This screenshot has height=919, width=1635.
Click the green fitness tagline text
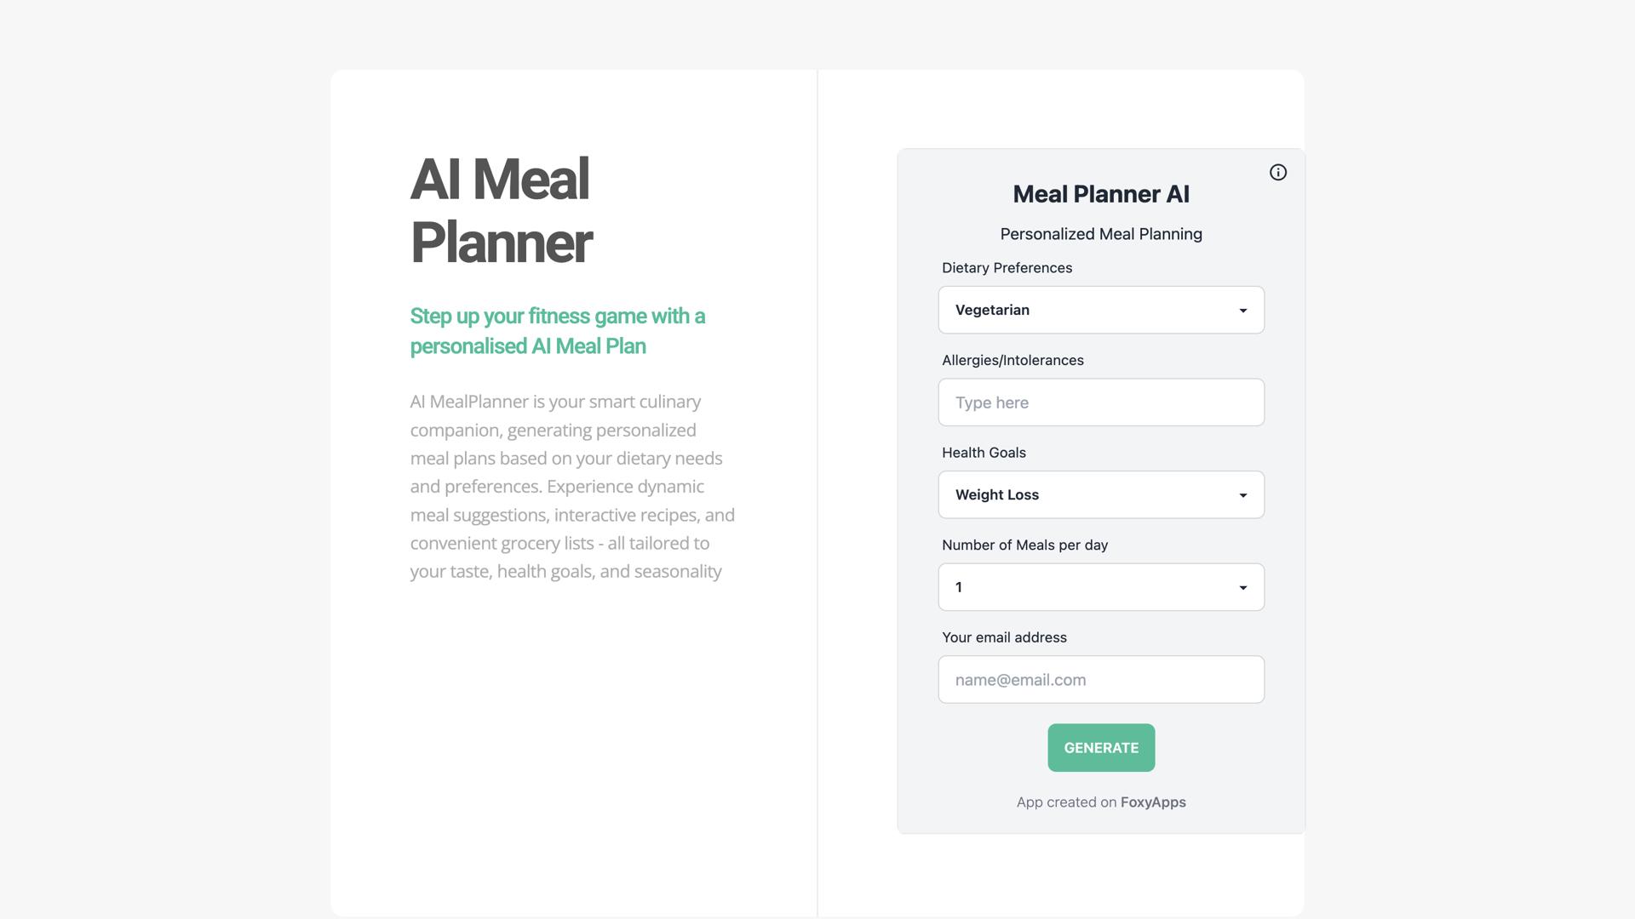click(557, 331)
